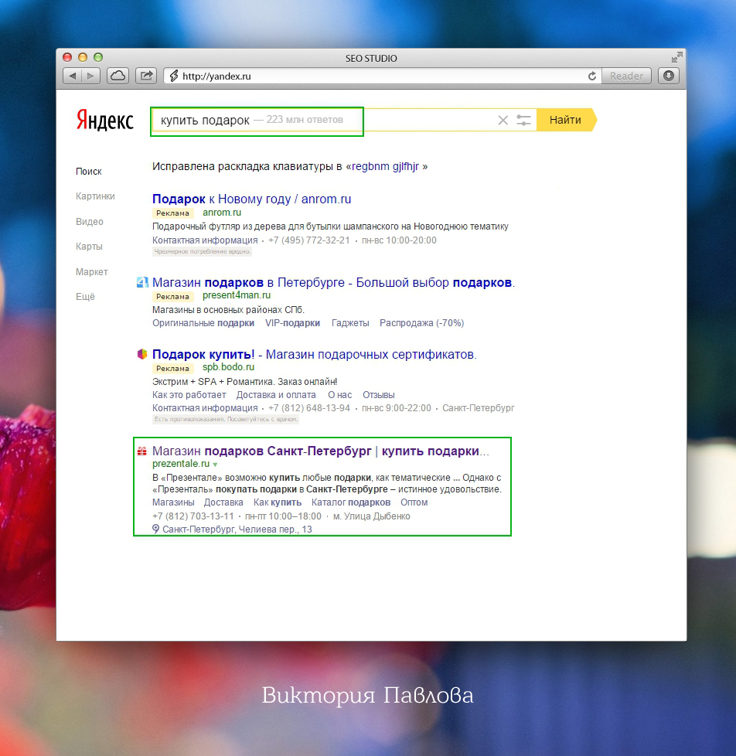Open Распродажа (-70%) sitelink
736x756 pixels.
click(x=421, y=323)
